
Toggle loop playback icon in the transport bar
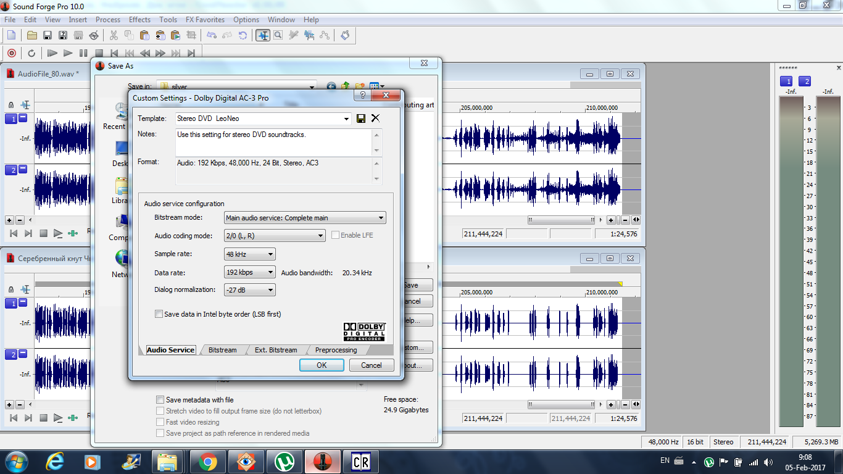coord(31,53)
